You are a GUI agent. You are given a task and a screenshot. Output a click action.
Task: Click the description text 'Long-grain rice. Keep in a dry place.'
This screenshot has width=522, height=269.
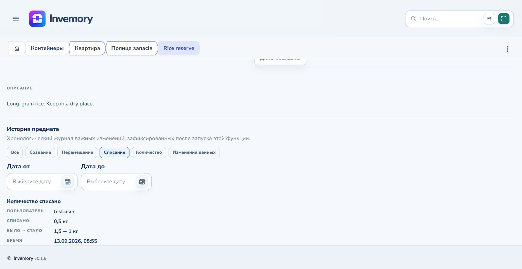[50, 104]
